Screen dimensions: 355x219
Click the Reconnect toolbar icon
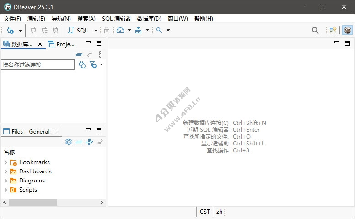44,30
